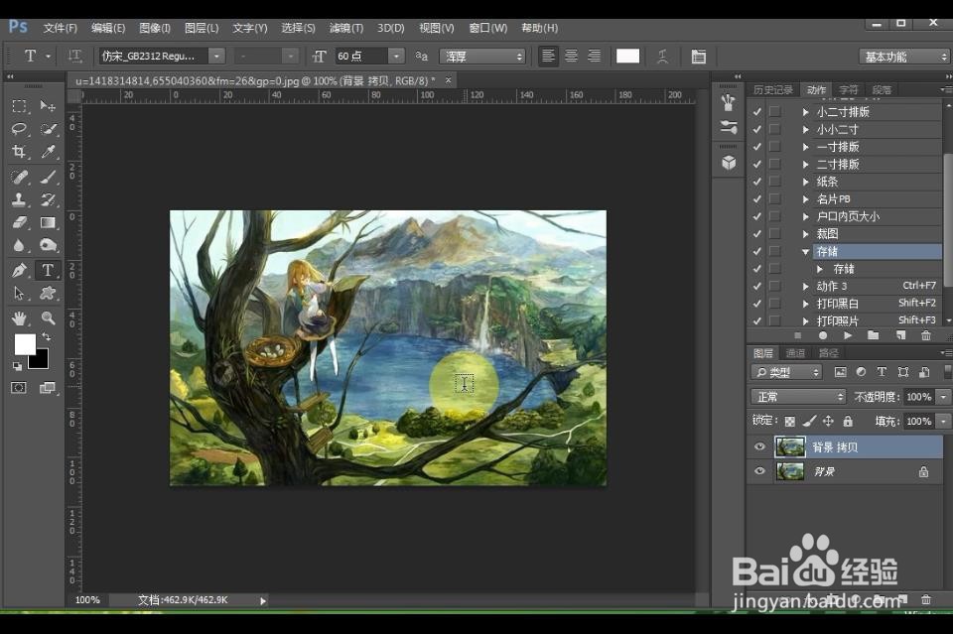Hide the 背景 layer
Screen dimensions: 953x634
(x=759, y=471)
